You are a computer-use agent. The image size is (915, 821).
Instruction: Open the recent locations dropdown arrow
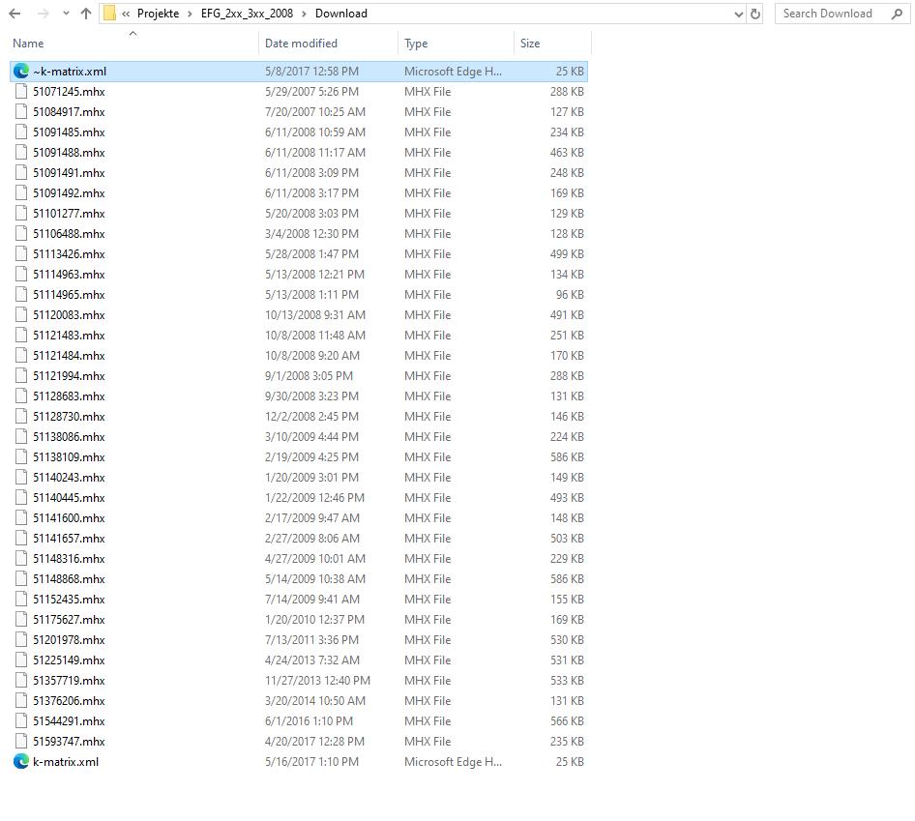coord(66,14)
